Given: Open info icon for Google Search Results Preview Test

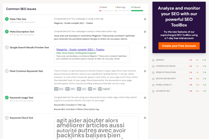Looking at the screenshot, I should pyautogui.click(x=145, y=47).
